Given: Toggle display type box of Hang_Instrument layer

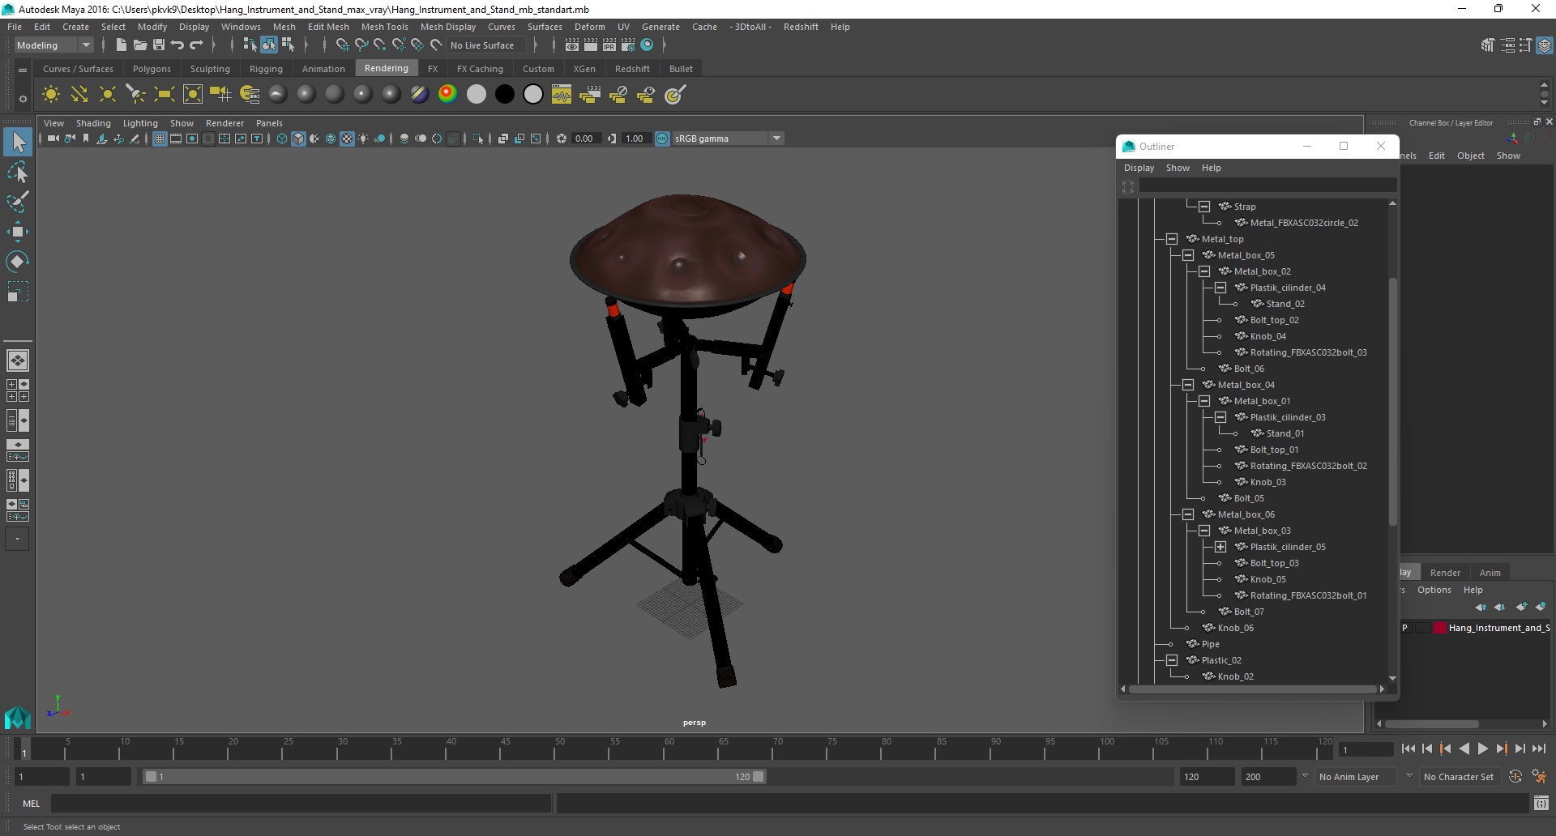Looking at the screenshot, I should point(1422,628).
